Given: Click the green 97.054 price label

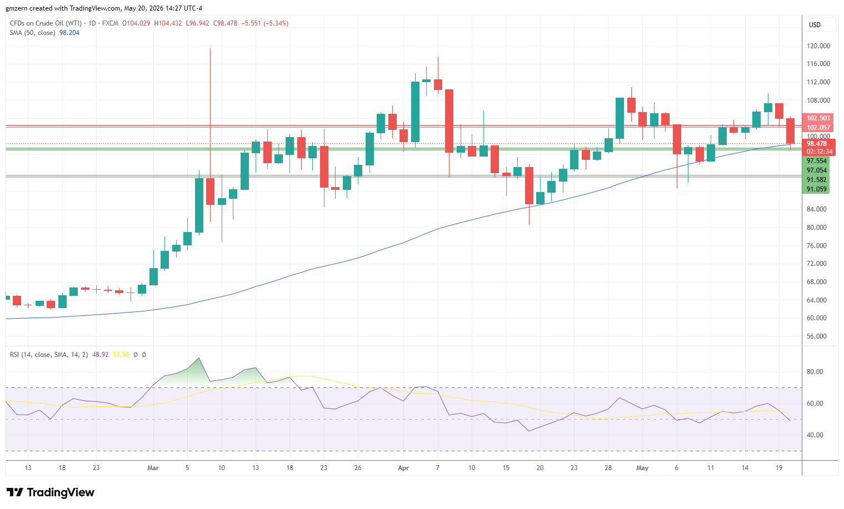Looking at the screenshot, I should (817, 170).
